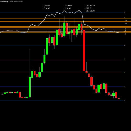Click the highest peak of the white line

click(64, 10)
